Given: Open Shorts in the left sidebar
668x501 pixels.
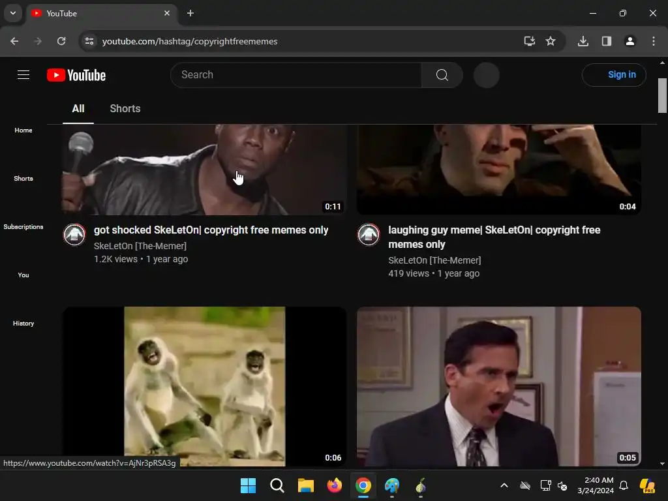Looking at the screenshot, I should coord(23,179).
